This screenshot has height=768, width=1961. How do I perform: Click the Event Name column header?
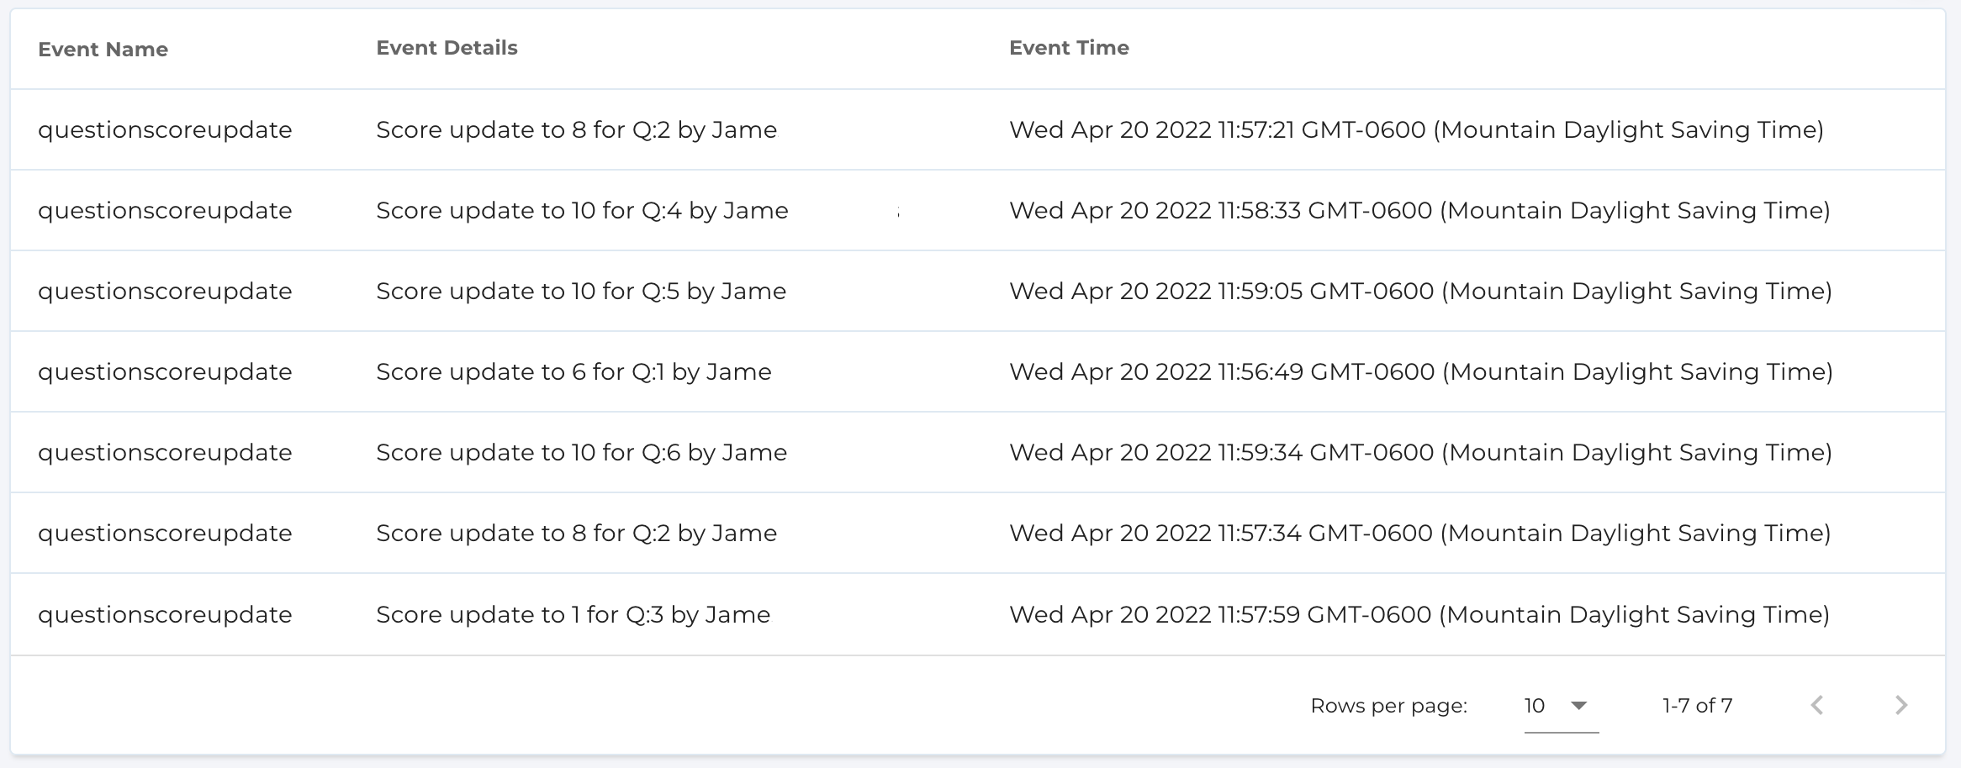pyautogui.click(x=103, y=50)
